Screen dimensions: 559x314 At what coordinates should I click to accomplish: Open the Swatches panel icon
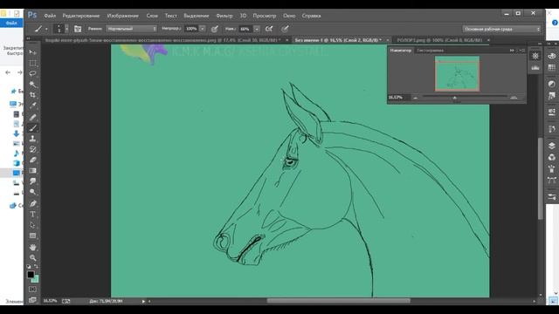pos(551,68)
